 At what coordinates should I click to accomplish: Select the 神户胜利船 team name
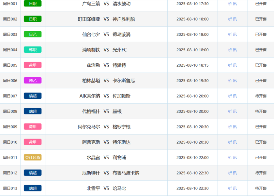click(124, 19)
